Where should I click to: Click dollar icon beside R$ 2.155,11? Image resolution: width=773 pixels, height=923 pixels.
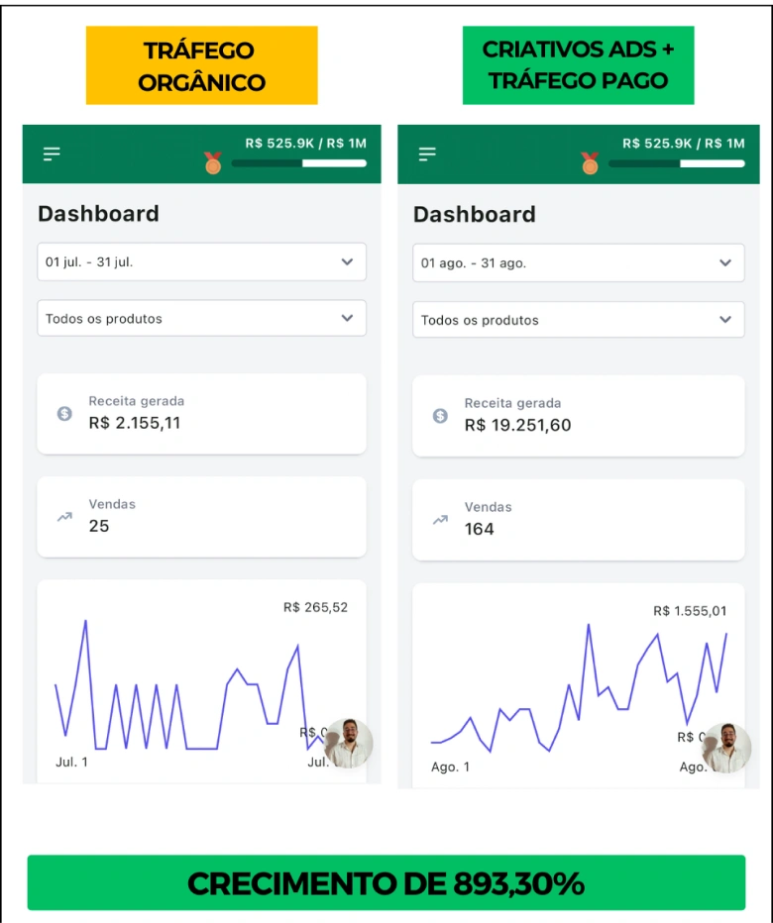coord(64,414)
